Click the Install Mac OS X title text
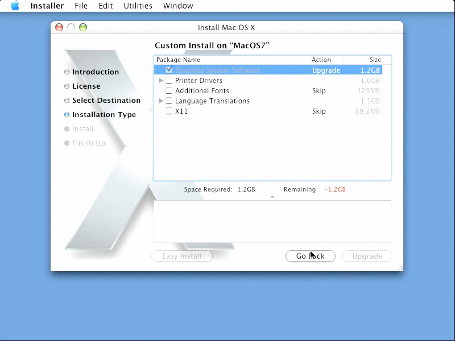This screenshot has height=341, width=455. pyautogui.click(x=226, y=27)
